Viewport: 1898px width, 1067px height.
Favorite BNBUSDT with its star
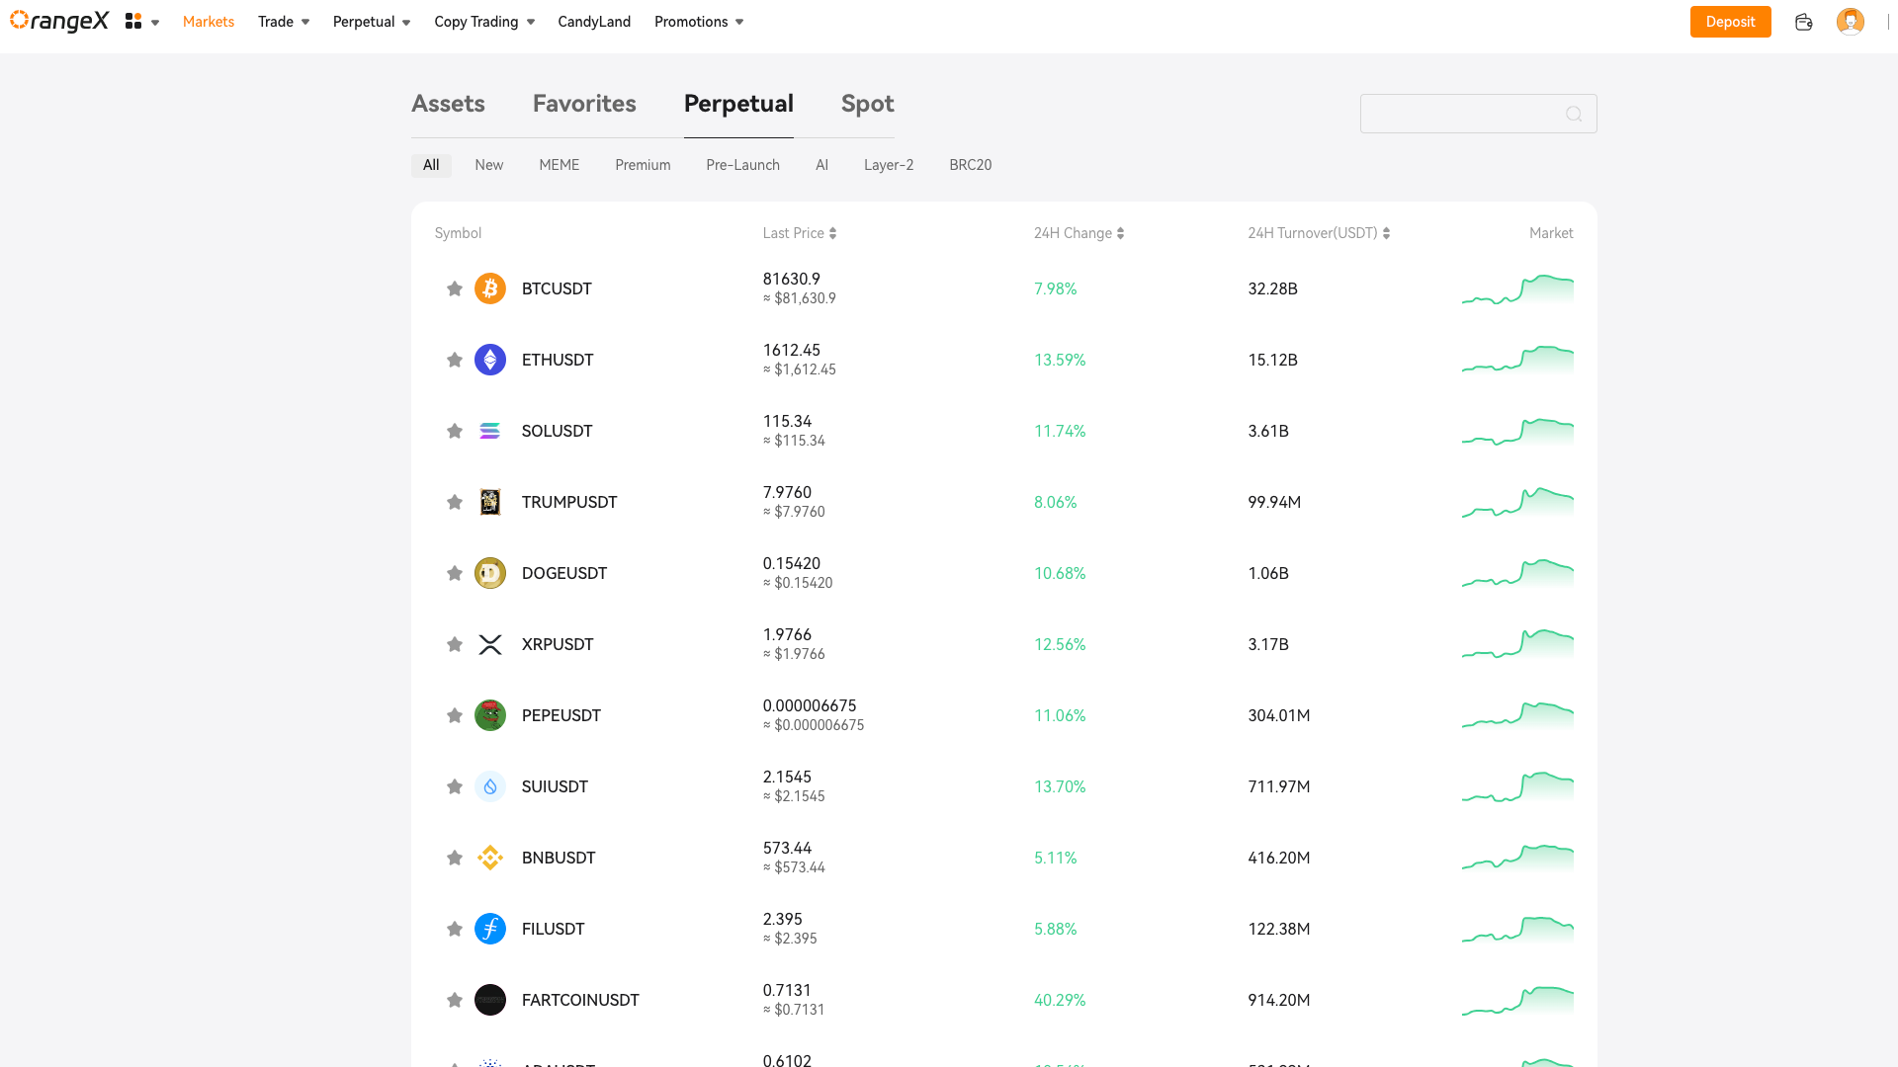455,858
